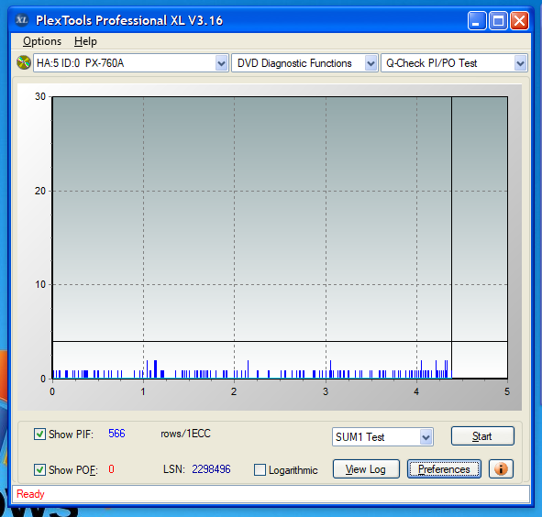Click the Start button
The width and height of the screenshot is (542, 517).
tap(482, 436)
